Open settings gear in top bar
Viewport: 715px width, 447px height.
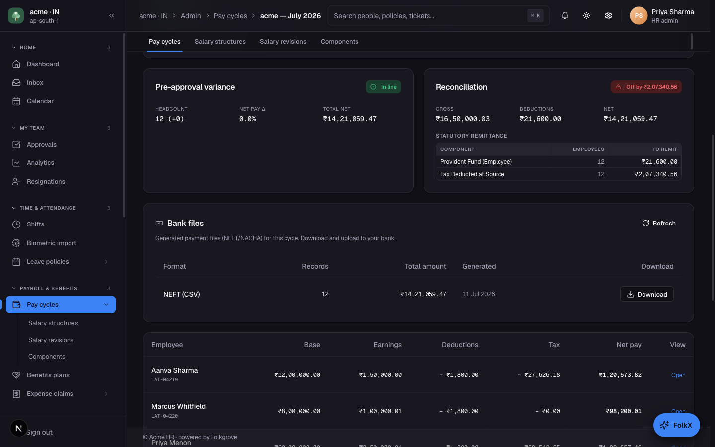(608, 16)
